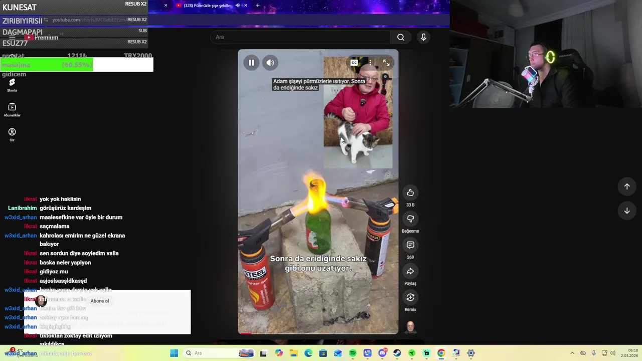Open the three-dot more options on video
Viewport: 642px width, 361px height.
(x=370, y=63)
